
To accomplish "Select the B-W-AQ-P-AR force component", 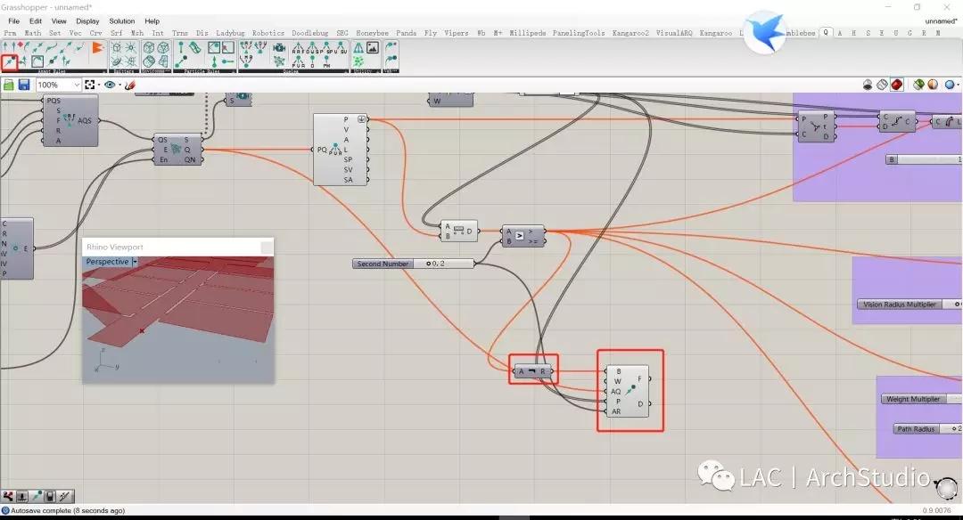I will (x=628, y=391).
